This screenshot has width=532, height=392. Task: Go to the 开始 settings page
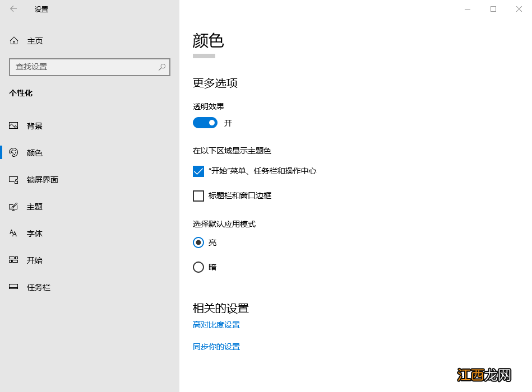pyautogui.click(x=90, y=260)
